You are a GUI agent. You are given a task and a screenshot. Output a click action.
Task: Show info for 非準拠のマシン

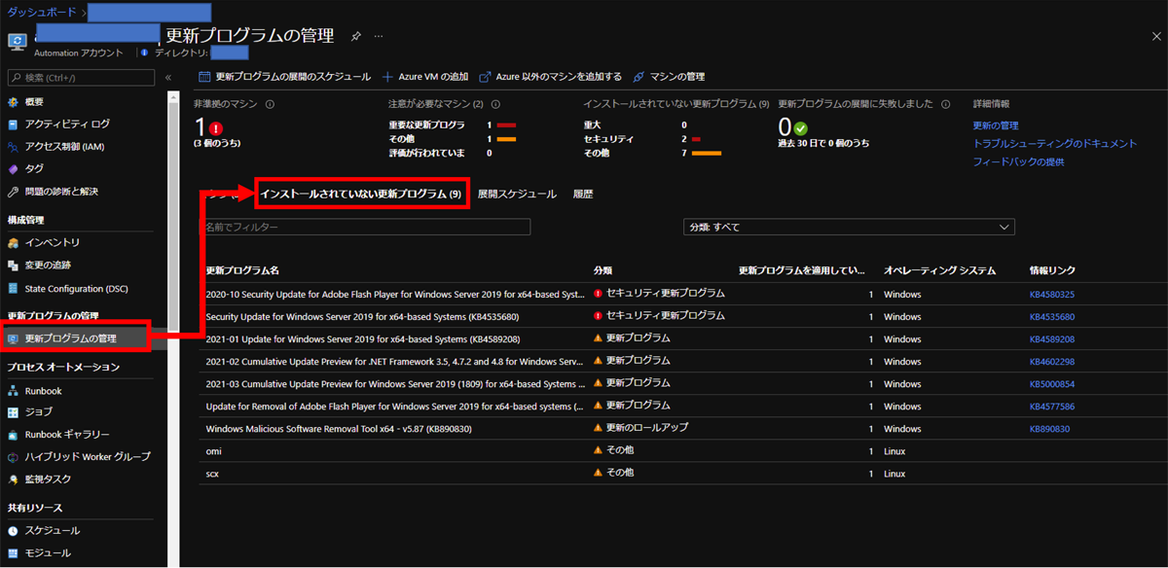point(270,104)
